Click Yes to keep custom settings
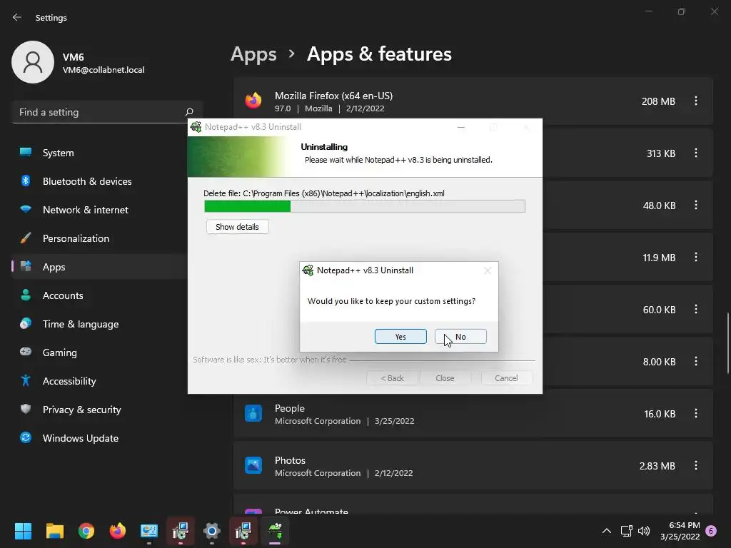Screen dimensions: 731x548 pyautogui.click(x=400, y=337)
